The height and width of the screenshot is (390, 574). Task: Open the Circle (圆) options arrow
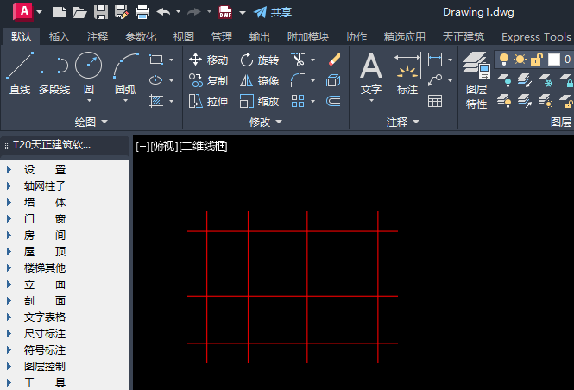pos(89,101)
